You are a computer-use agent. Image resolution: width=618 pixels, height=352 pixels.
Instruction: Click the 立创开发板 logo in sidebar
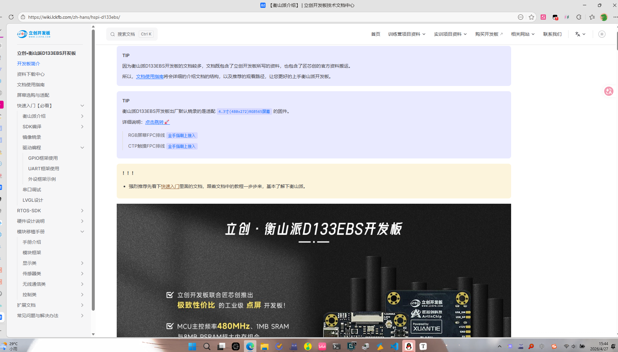(34, 34)
